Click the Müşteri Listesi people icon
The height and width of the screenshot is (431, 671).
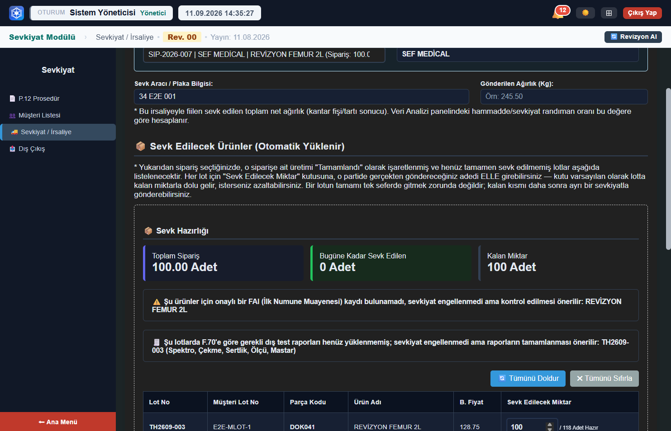coord(12,116)
